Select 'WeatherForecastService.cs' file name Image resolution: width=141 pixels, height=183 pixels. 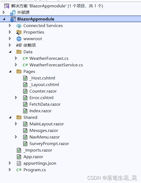click(x=56, y=65)
